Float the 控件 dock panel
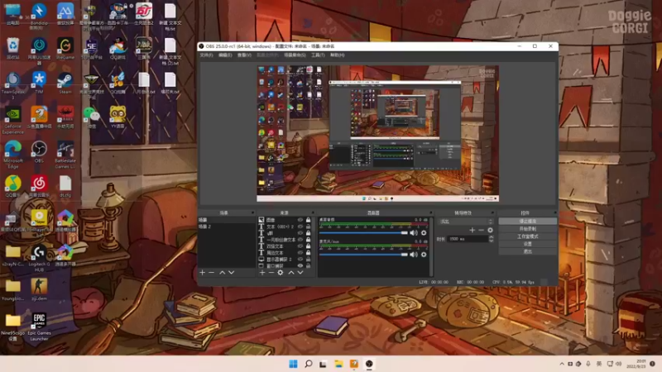662x372 pixels. pyautogui.click(x=554, y=212)
